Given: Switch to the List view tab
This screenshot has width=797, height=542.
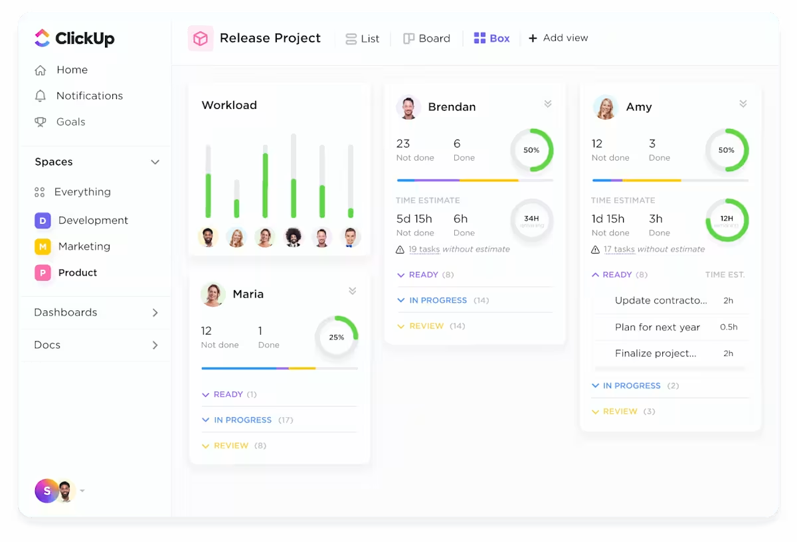Looking at the screenshot, I should pyautogui.click(x=363, y=39).
